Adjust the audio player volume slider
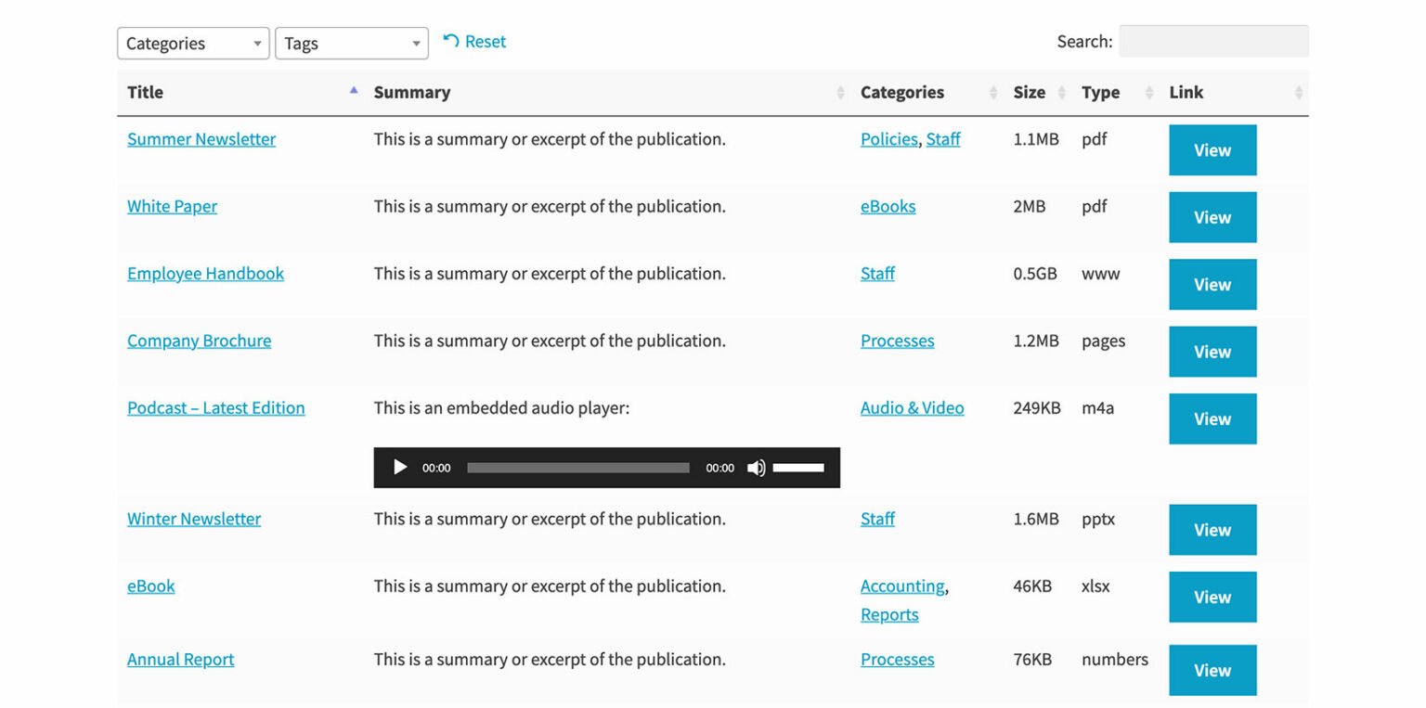Screen dimensions: 1426x708 pos(800,468)
